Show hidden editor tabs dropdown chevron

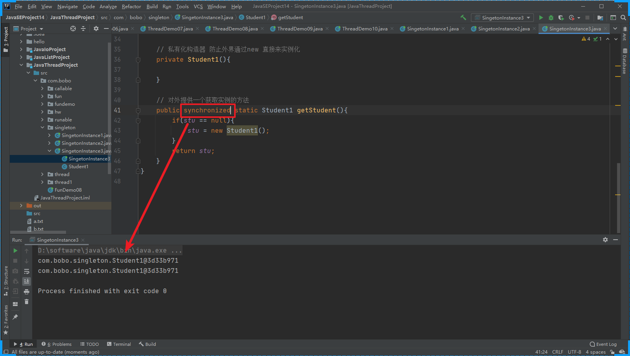tap(615, 28)
